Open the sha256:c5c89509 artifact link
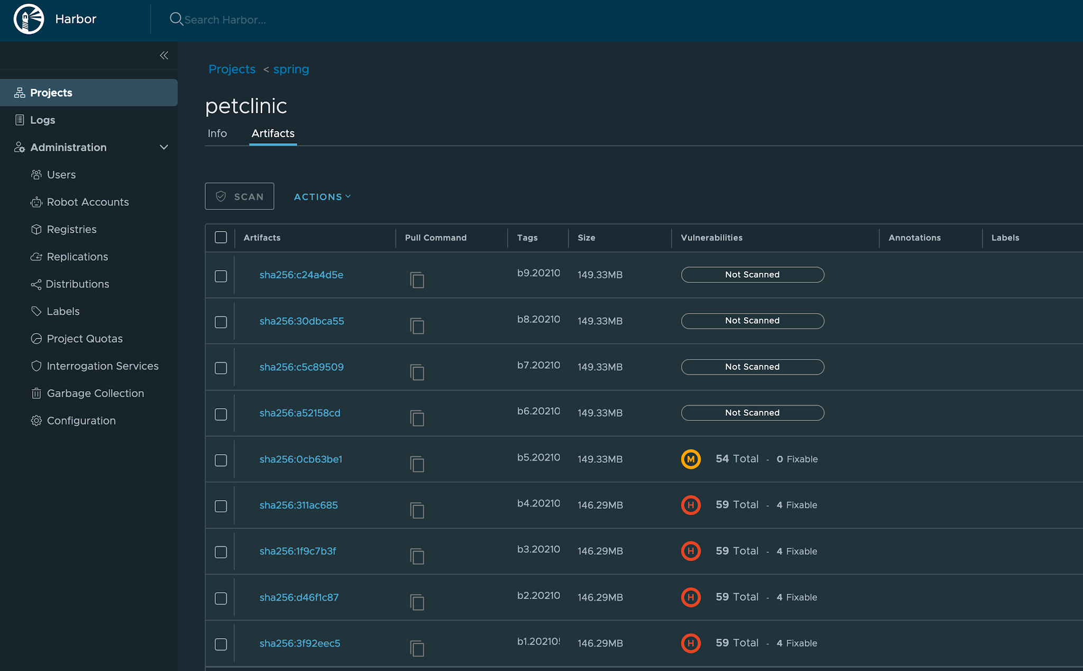Image resolution: width=1083 pixels, height=671 pixels. [301, 367]
